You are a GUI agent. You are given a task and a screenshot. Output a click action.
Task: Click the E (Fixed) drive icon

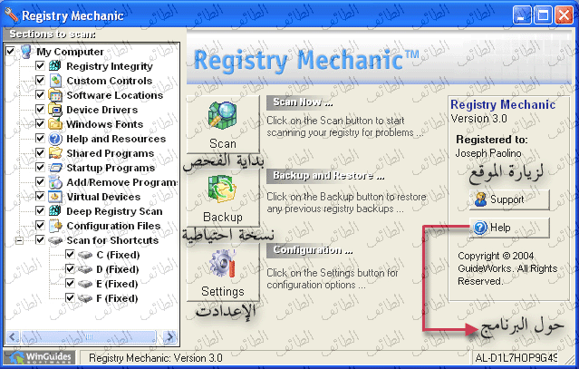(x=84, y=284)
